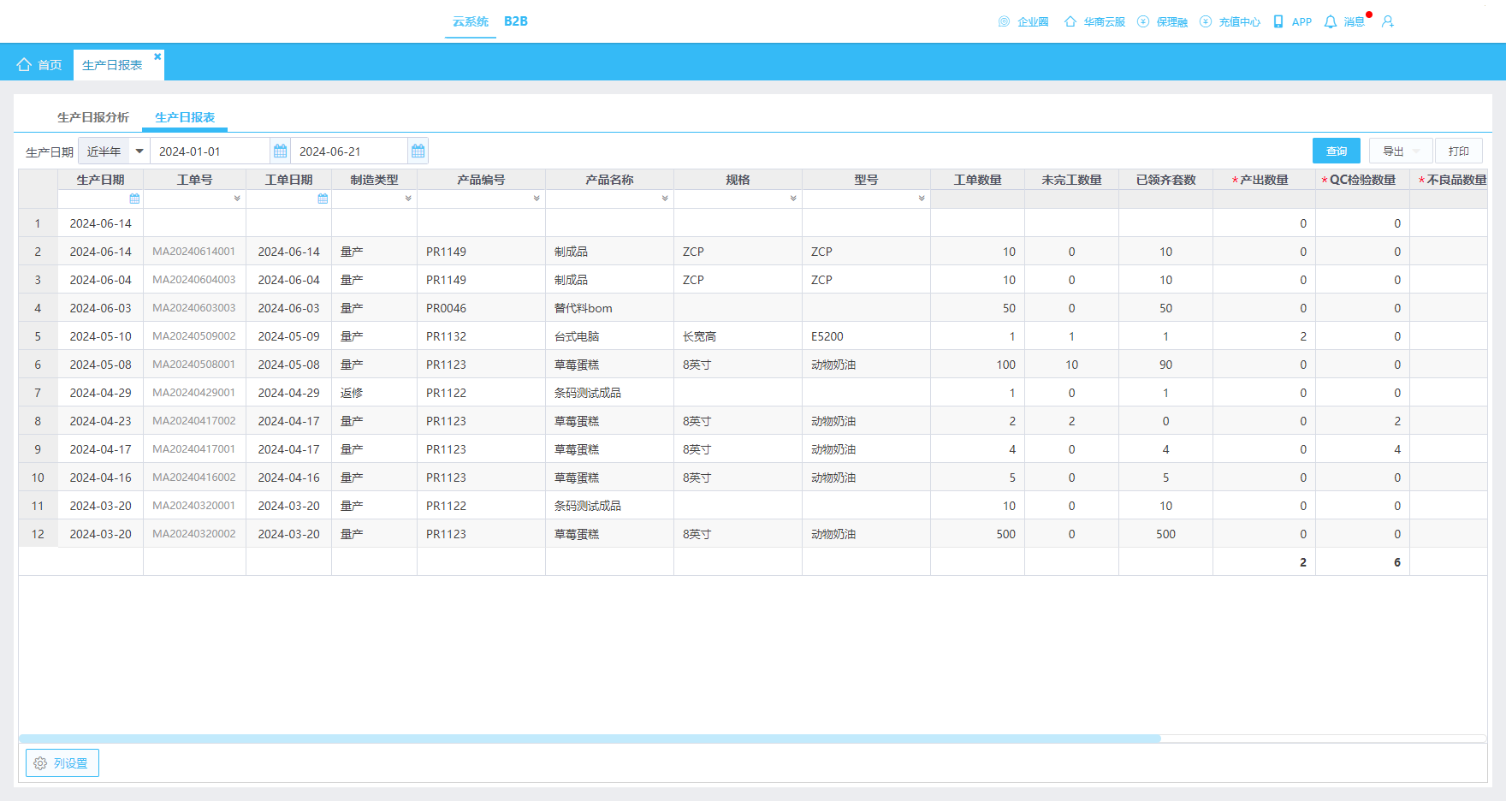Open work order MA20240509002
The width and height of the screenshot is (1506, 801).
coord(194,336)
